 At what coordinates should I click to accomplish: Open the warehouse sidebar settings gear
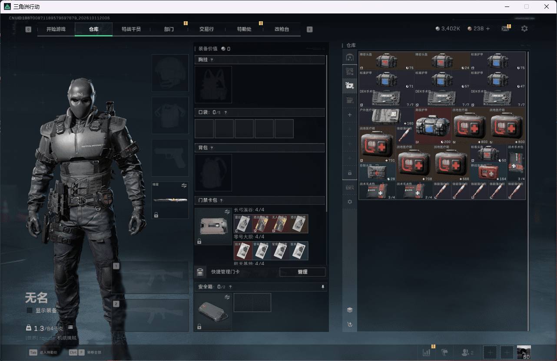pos(350,202)
